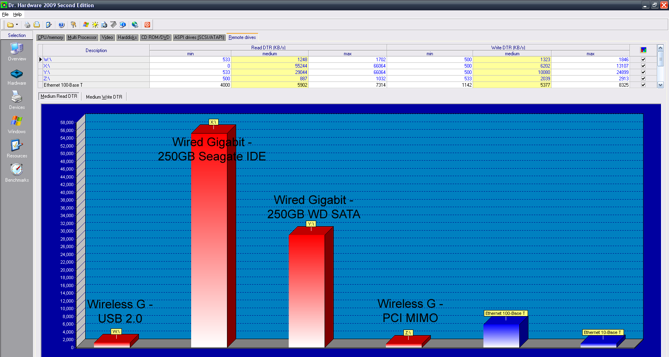Viewport: 669px width, 357px height.
Task: Click the yellow print preview icon
Action: pyautogui.click(x=37, y=25)
